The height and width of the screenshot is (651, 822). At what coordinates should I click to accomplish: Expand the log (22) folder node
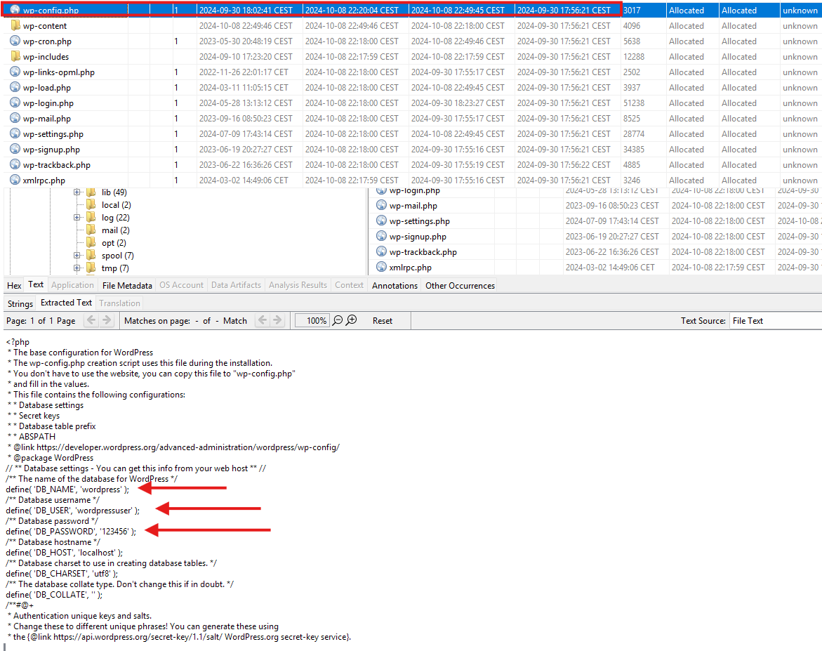[77, 218]
